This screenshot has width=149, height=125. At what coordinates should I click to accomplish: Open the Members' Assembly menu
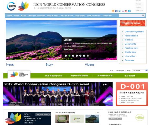click(37, 16)
